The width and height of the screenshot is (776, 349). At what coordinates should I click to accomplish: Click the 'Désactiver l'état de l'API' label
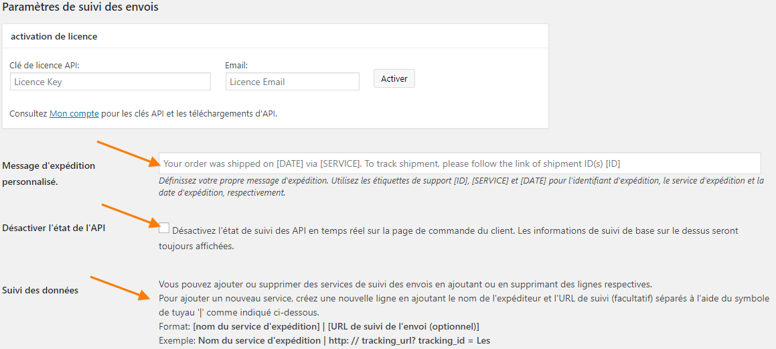54,228
